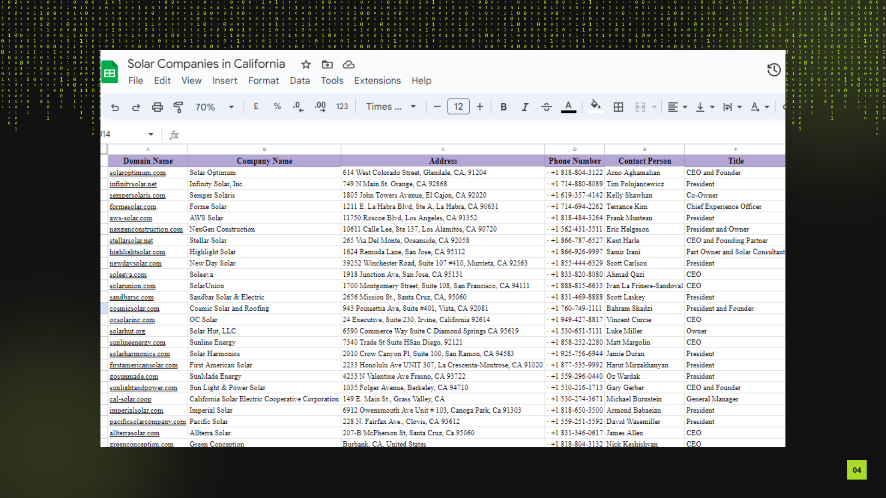Open the Tools menu
The height and width of the screenshot is (498, 886).
tap(332, 81)
